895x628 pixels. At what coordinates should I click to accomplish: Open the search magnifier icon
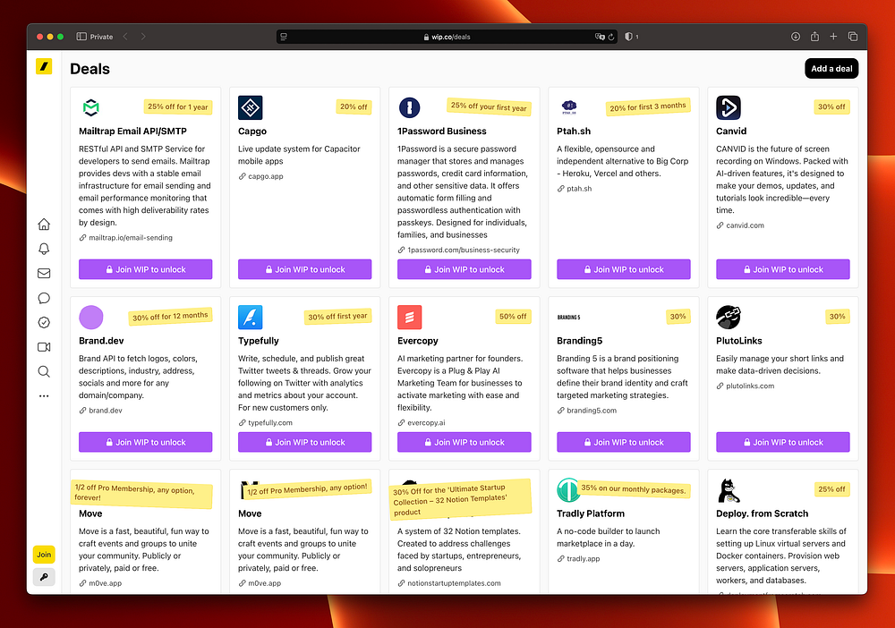coord(44,372)
